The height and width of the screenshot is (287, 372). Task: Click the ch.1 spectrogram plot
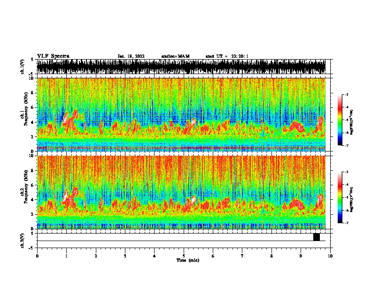(x=181, y=114)
